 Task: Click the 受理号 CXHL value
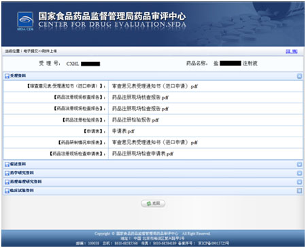(83, 64)
